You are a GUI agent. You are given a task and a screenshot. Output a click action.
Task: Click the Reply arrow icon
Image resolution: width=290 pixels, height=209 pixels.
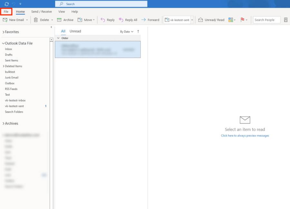103,20
